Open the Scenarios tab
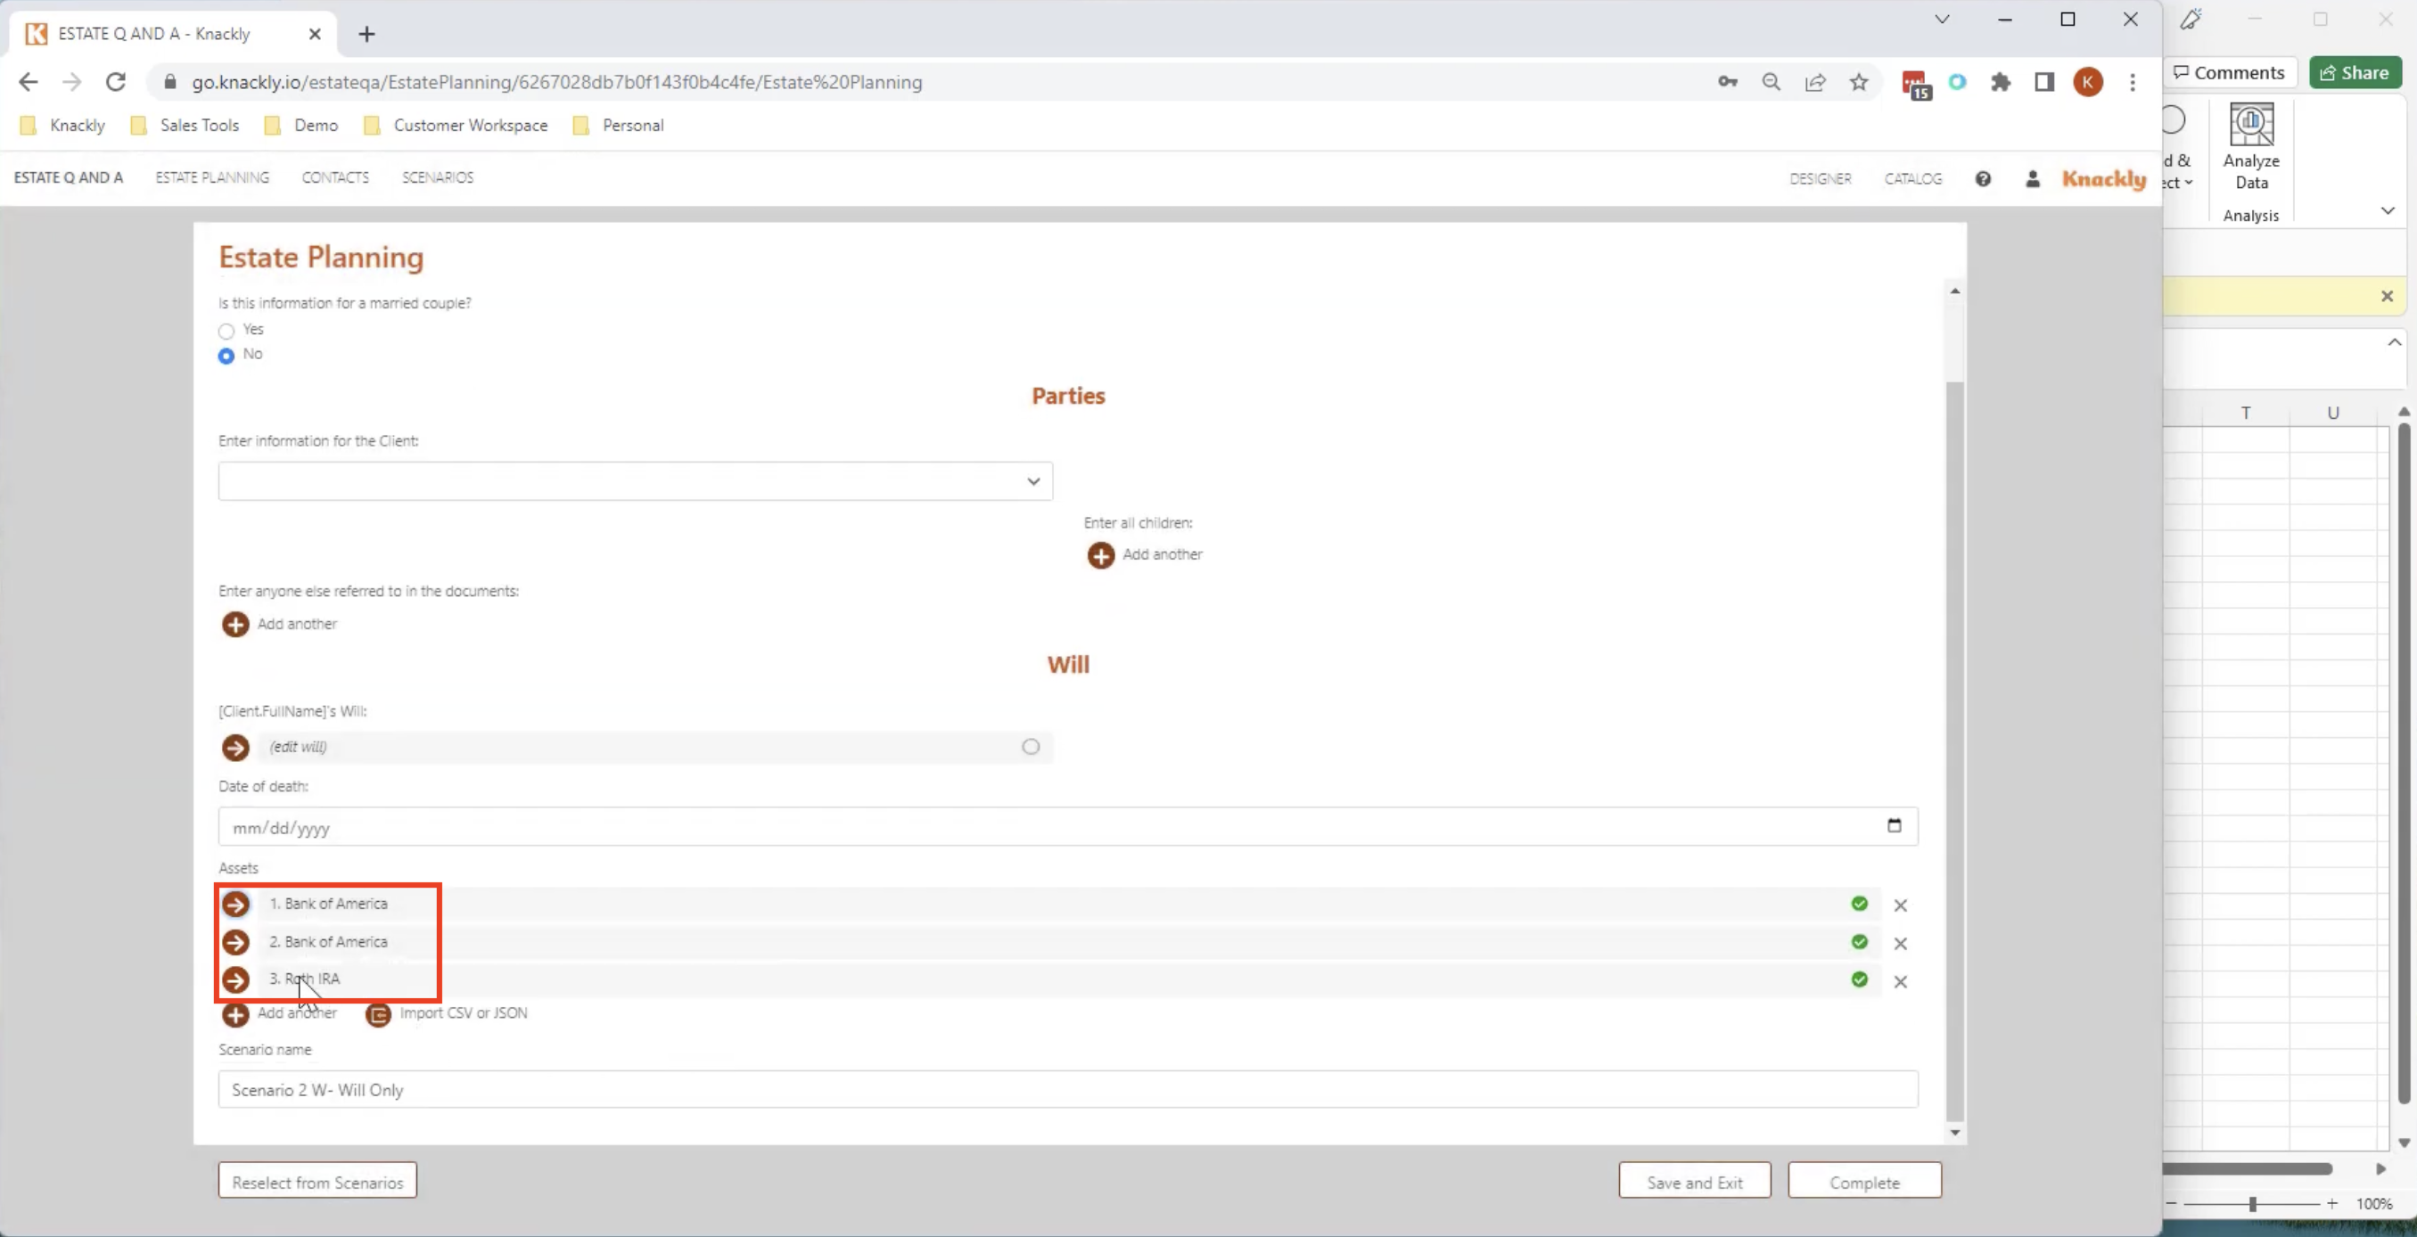The width and height of the screenshot is (2417, 1237). point(437,177)
